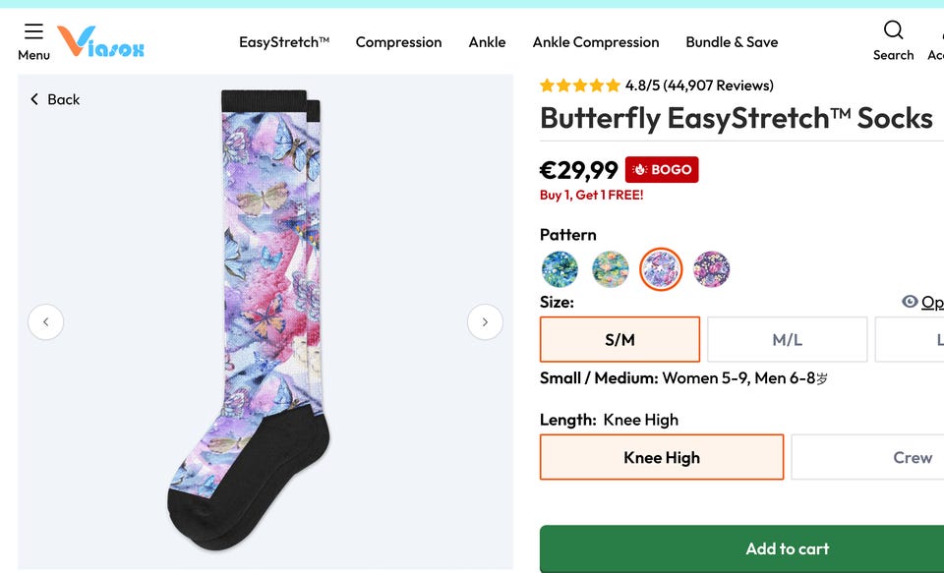The height and width of the screenshot is (573, 944).
Task: Select the first blue-green pattern swatch
Action: (560, 268)
